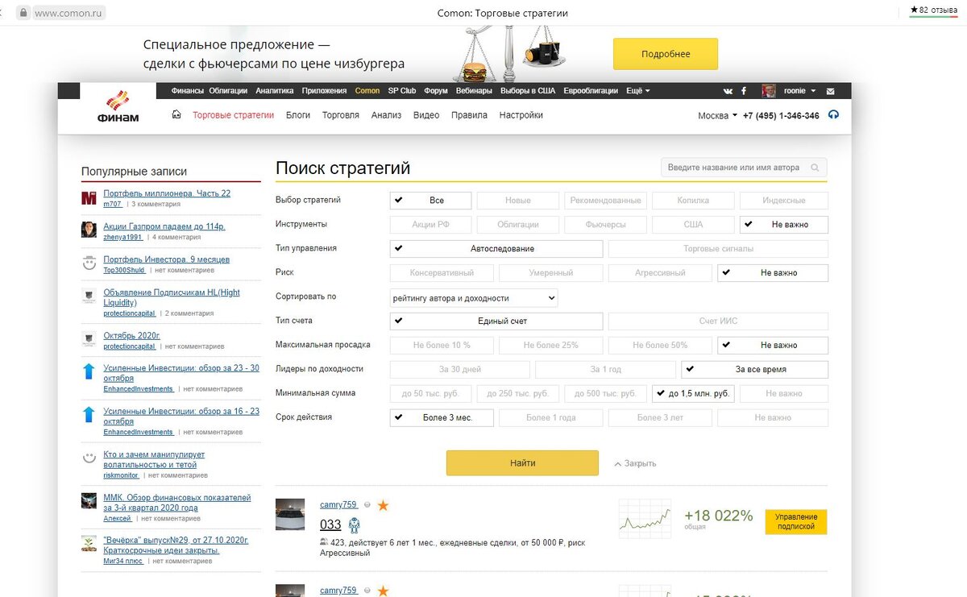The image size is (967, 597).
Task: Open the 033 strategy yield chart
Action: click(645, 519)
